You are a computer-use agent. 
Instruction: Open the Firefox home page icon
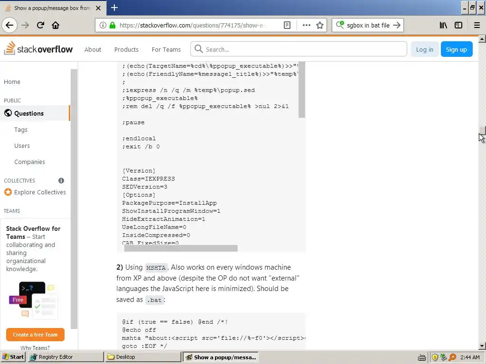(x=56, y=25)
